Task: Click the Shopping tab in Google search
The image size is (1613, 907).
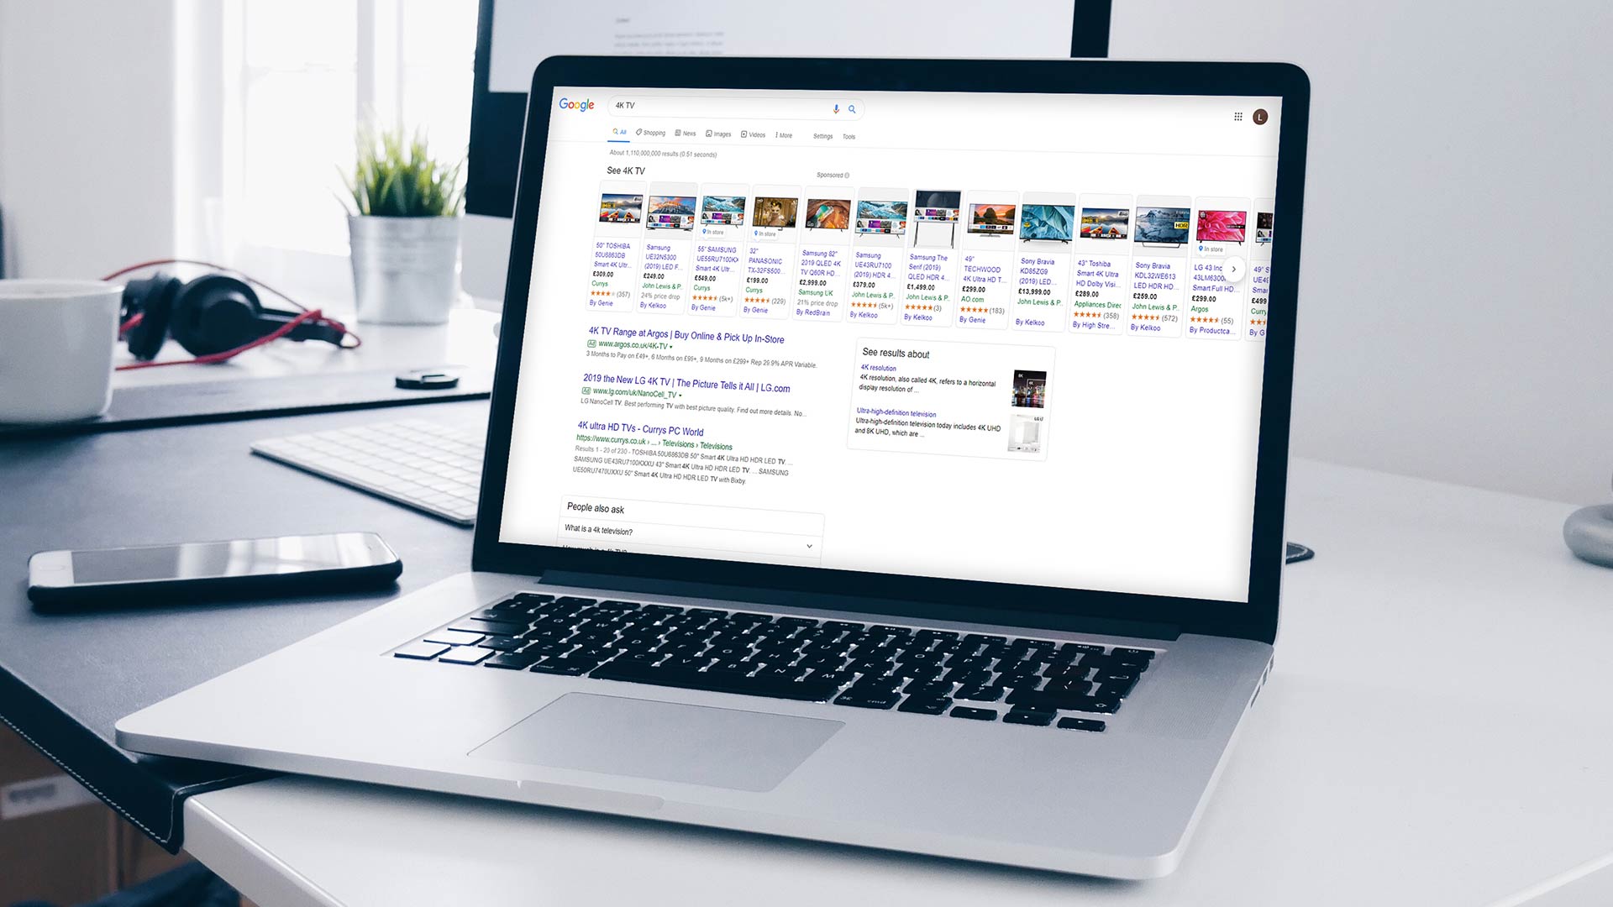Action: click(x=654, y=135)
